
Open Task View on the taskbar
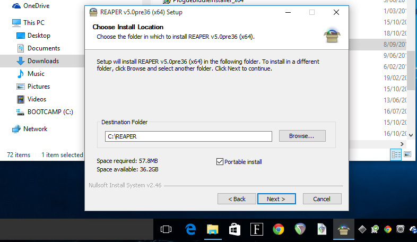pyautogui.click(x=166, y=229)
